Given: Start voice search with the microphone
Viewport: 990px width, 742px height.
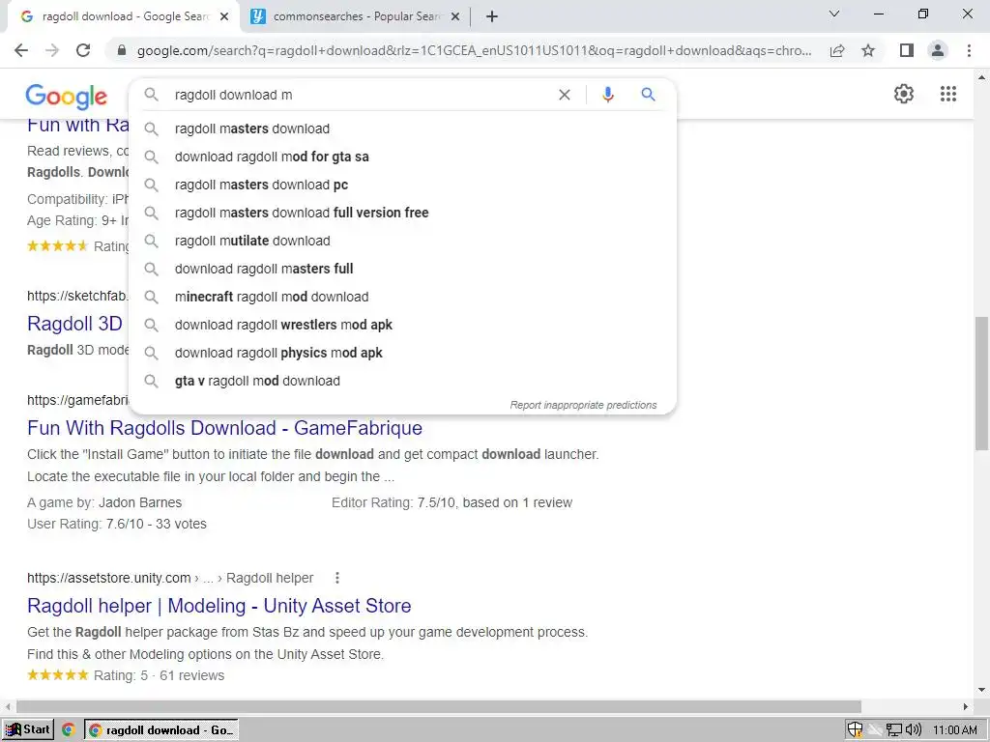Looking at the screenshot, I should pos(607,95).
